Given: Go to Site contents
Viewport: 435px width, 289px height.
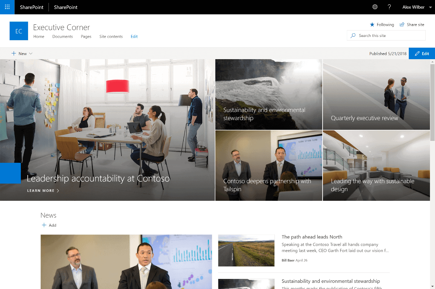Looking at the screenshot, I should click(x=111, y=36).
